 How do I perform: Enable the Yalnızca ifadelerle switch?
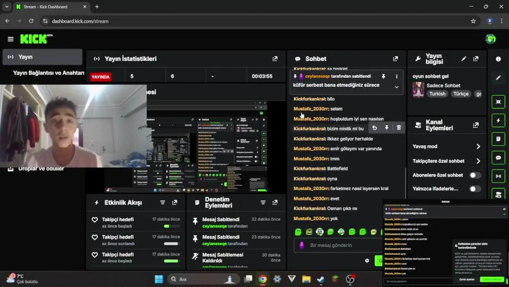pos(475,189)
